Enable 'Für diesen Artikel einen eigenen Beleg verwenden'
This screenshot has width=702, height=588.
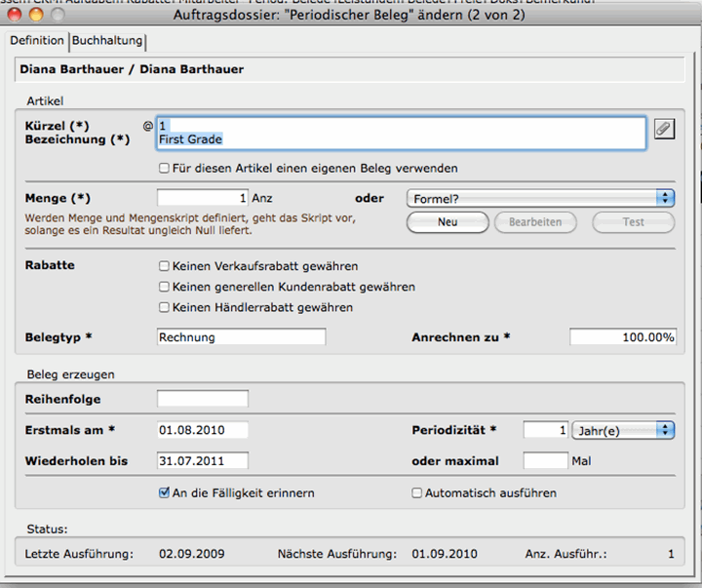click(165, 168)
